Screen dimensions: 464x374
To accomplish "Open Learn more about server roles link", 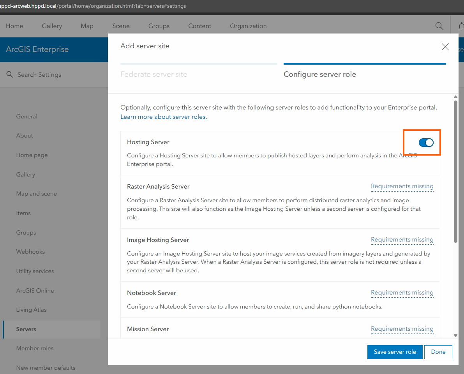I will 163,117.
